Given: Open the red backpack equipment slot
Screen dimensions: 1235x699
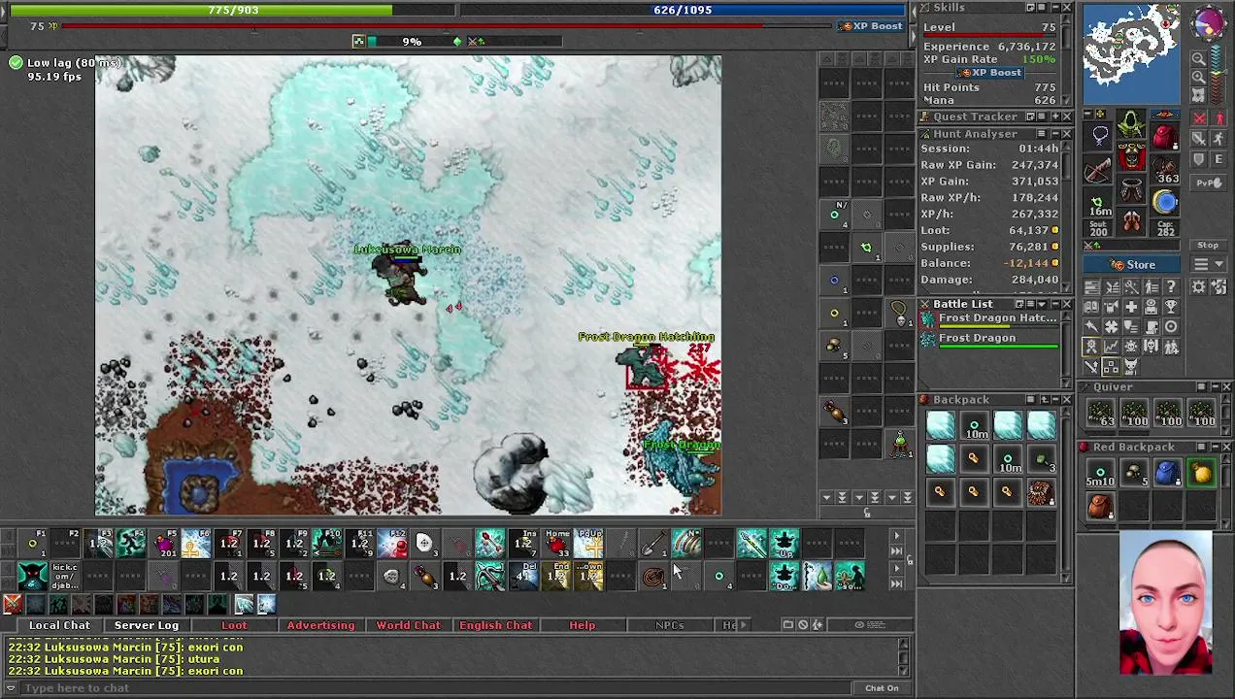Looking at the screenshot, I should click(1165, 137).
